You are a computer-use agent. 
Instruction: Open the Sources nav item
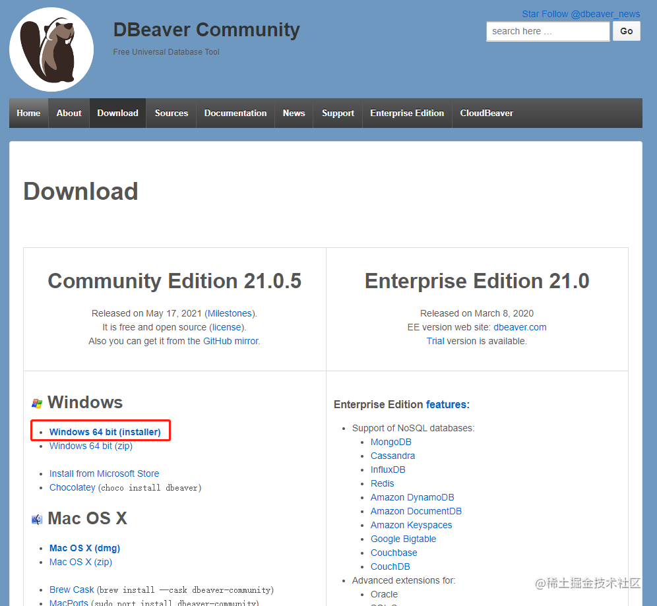pos(172,113)
